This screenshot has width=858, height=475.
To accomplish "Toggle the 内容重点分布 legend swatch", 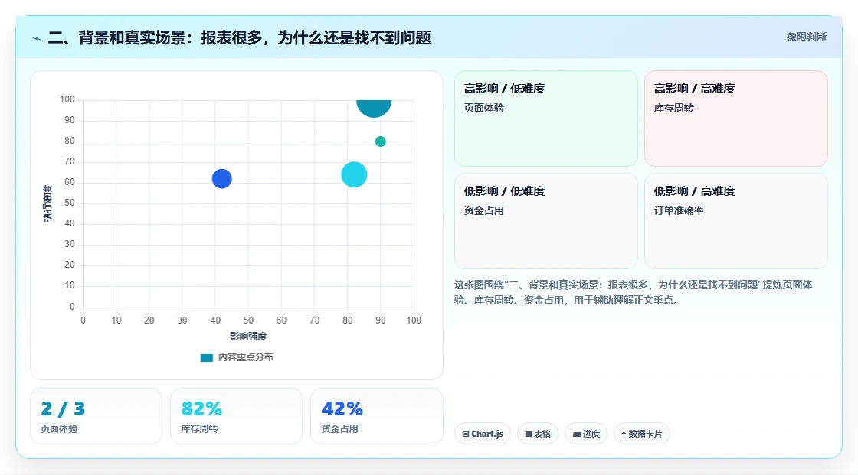I will tap(206, 357).
